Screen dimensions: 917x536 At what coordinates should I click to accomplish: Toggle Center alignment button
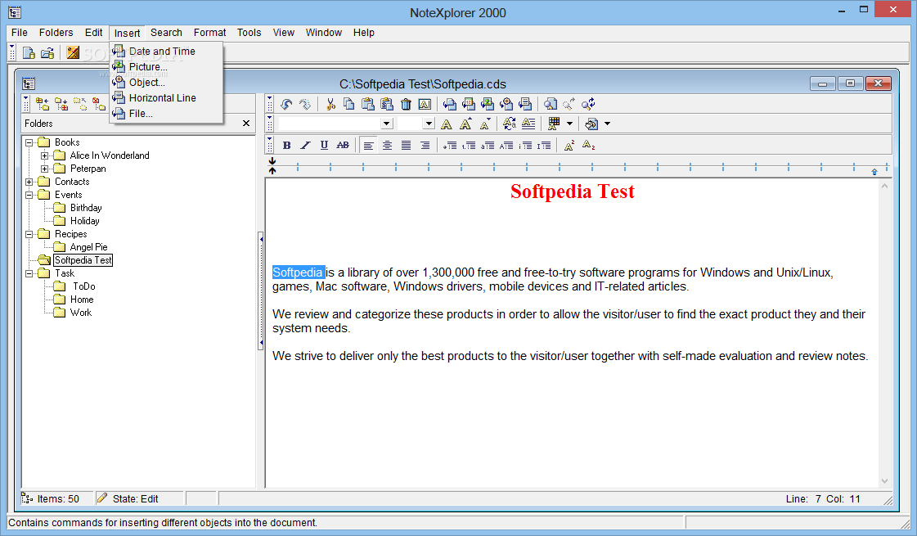tap(387, 145)
